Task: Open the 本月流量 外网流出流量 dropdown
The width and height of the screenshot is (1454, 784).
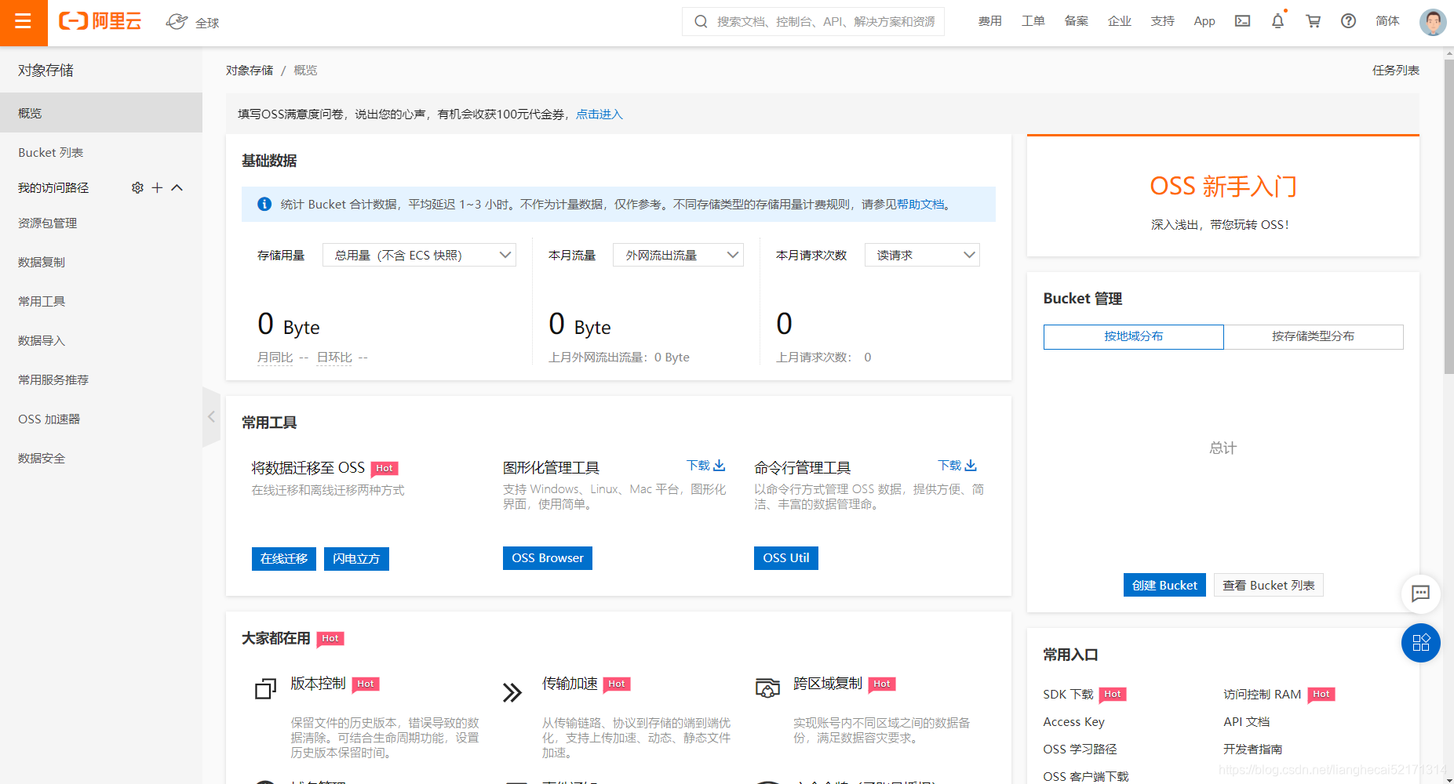Action: coord(678,255)
